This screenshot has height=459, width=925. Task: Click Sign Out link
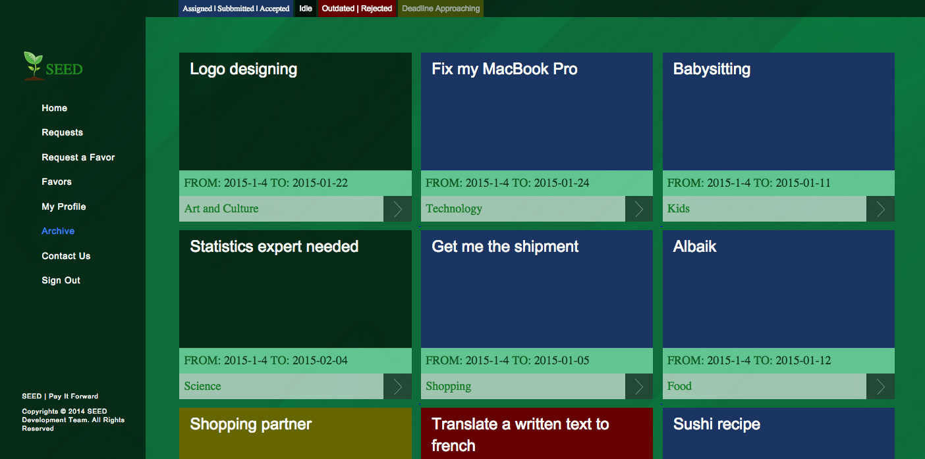(x=61, y=280)
